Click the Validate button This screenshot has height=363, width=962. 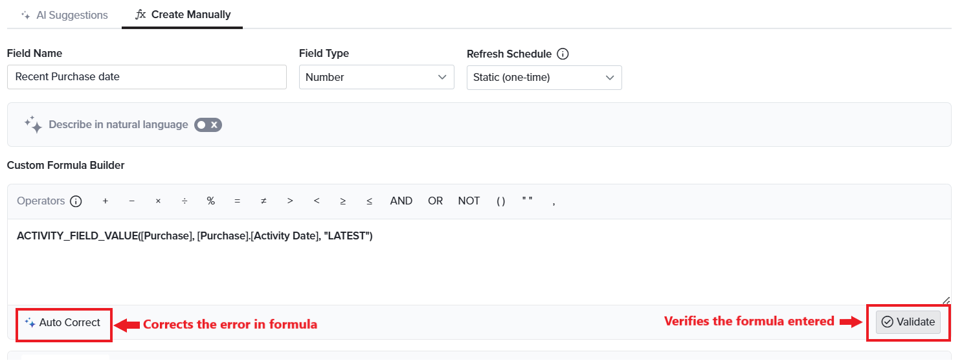click(x=908, y=322)
